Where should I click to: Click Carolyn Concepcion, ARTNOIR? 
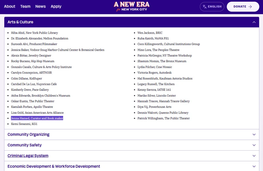tap(31, 72)
